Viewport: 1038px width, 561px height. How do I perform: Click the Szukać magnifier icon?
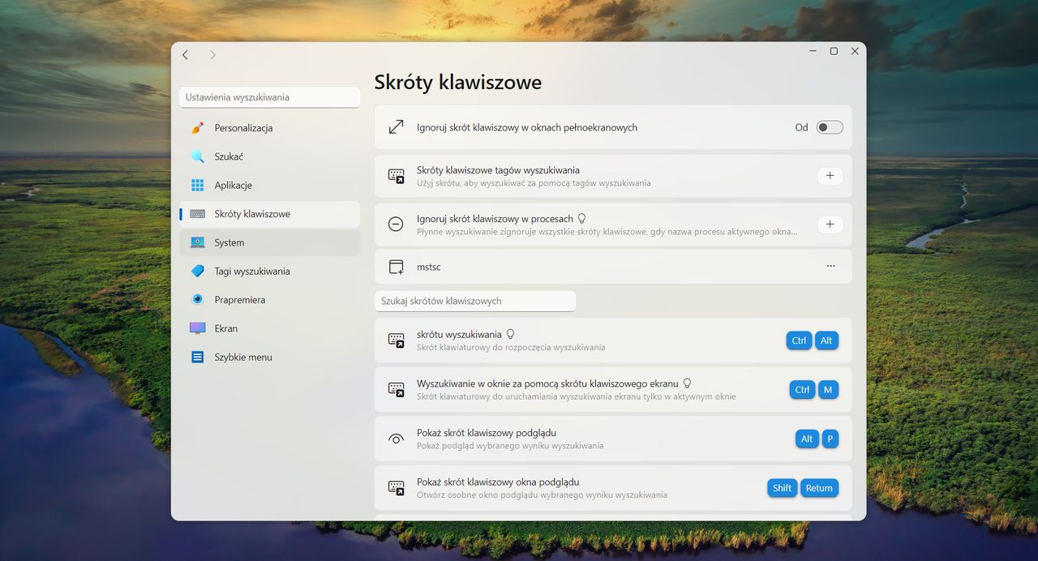click(197, 156)
